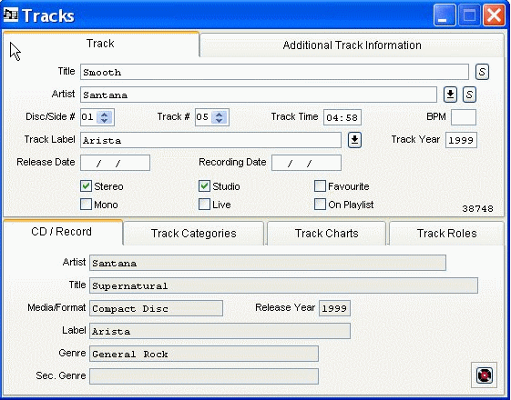Click the vinyl record icon button
The width and height of the screenshot is (511, 400).
(x=484, y=375)
